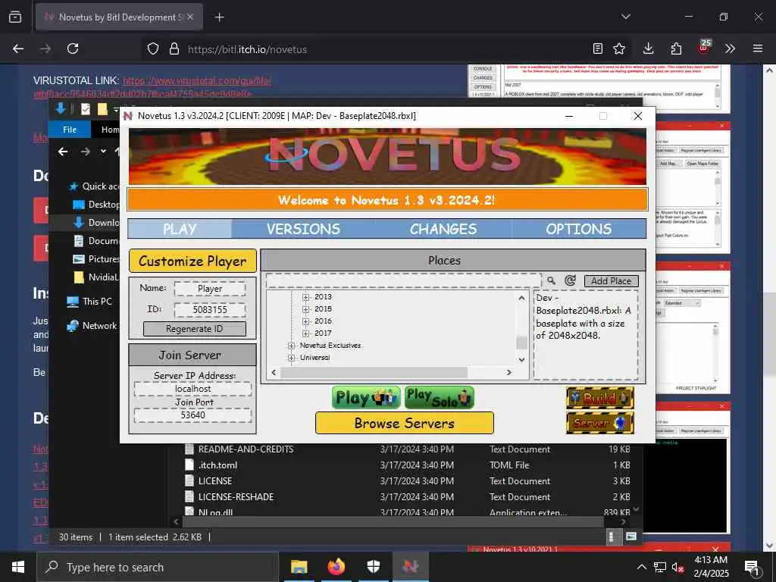The image size is (776, 582).
Task: Click the more tools overflow chevron in Firefox
Action: 730,48
